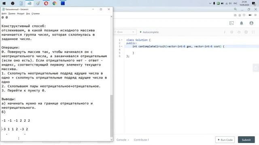Click the microphone system tray icon
This screenshot has width=259, height=145.
click(214, 3)
